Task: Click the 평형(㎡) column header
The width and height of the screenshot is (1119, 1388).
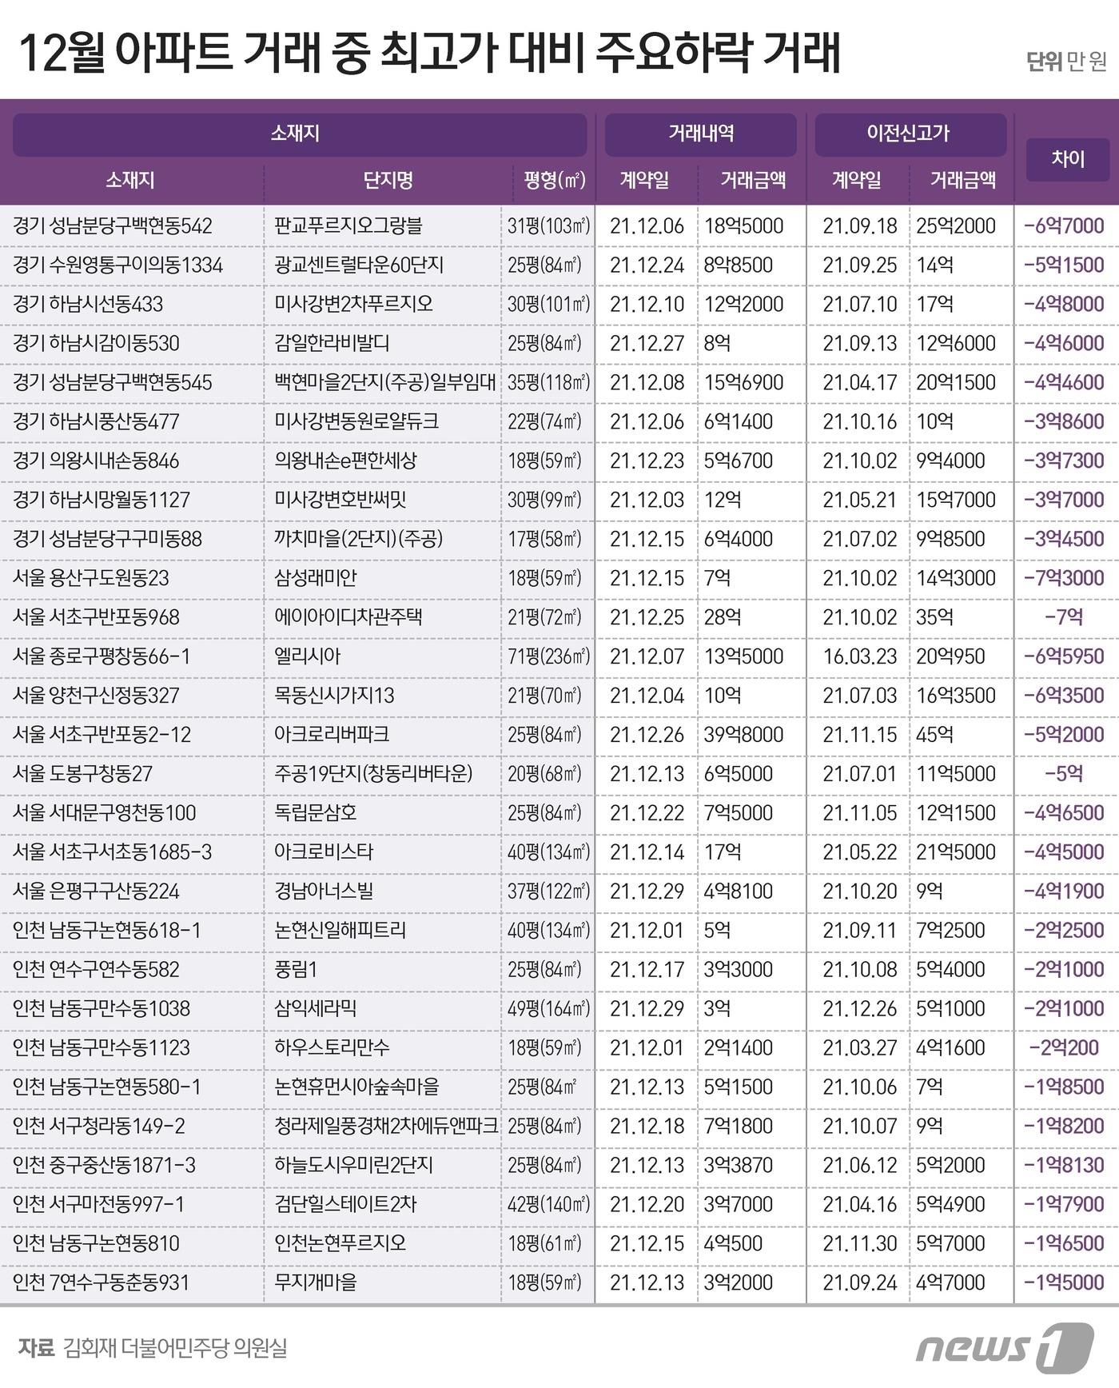Action: pyautogui.click(x=554, y=181)
